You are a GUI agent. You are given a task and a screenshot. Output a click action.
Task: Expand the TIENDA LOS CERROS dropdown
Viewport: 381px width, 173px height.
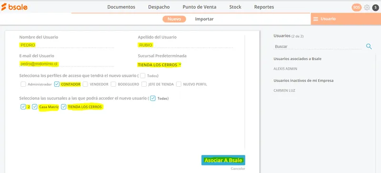click(160, 65)
